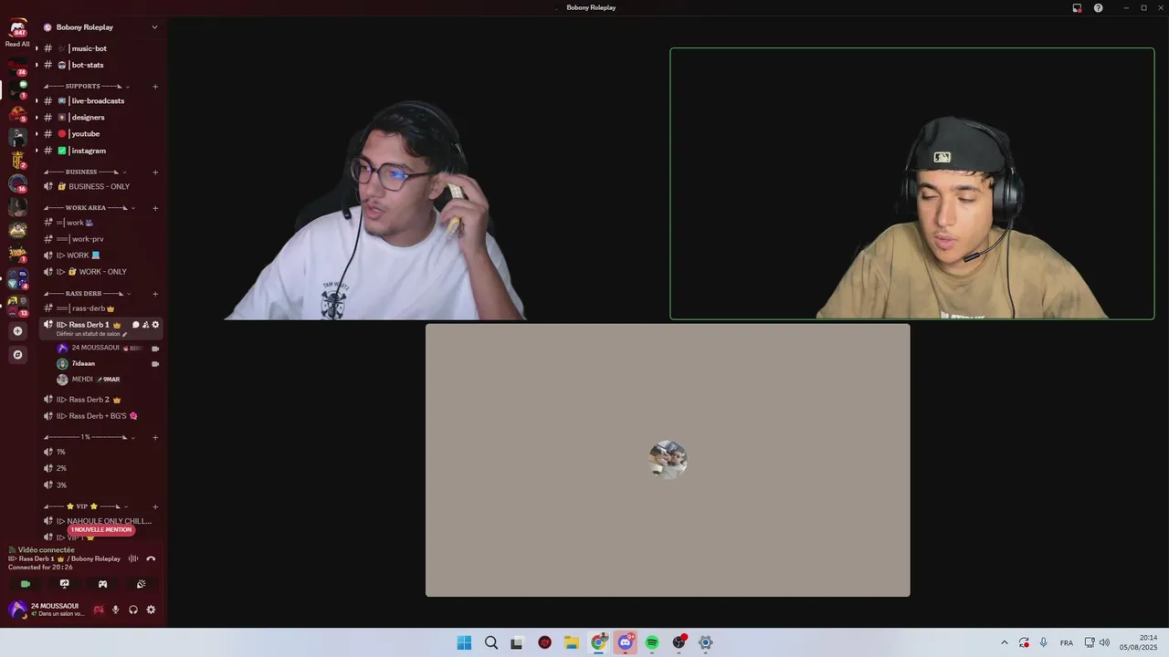Open Discover servers compass icon
The width and height of the screenshot is (1169, 657).
[x=17, y=355]
